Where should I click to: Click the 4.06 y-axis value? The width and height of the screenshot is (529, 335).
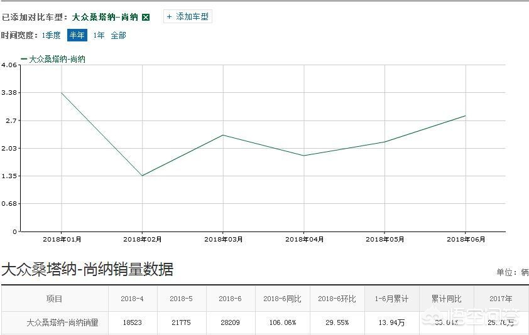[9, 65]
